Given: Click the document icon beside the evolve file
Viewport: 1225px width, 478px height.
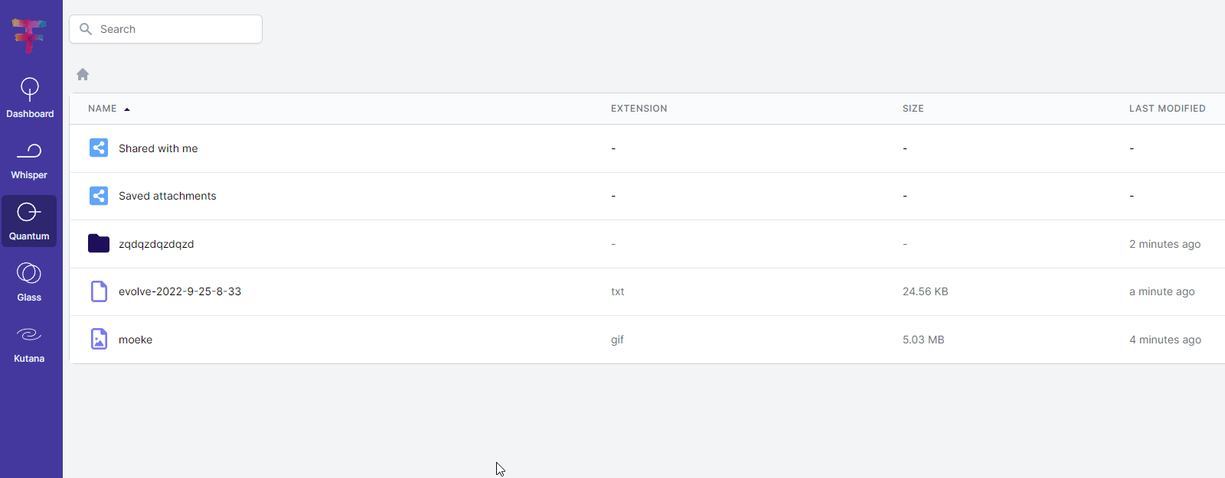Looking at the screenshot, I should point(98,291).
